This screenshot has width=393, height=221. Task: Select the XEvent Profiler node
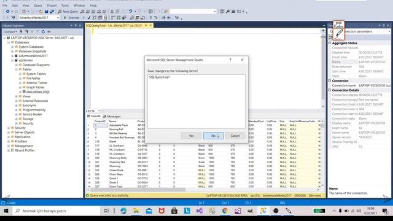(x=25, y=150)
